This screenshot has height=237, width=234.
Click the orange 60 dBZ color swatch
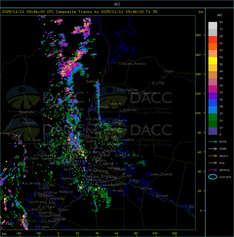click(x=213, y=46)
